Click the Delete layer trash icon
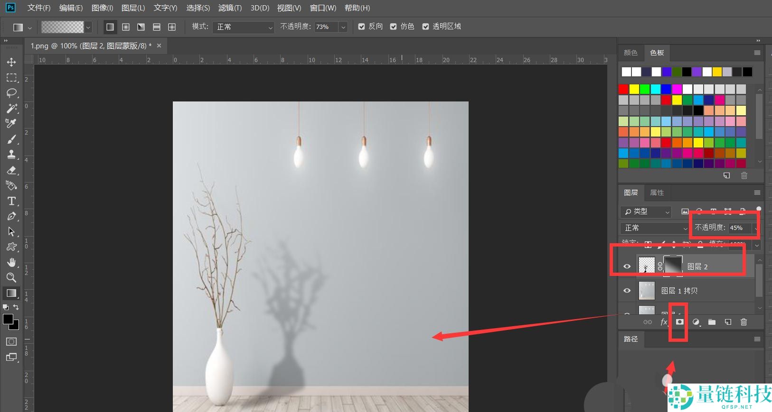Viewport: 772px width, 412px height. pos(744,322)
